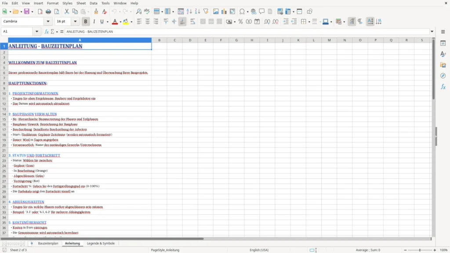
Task: Open the Data menu
Action: [x=93, y=3]
